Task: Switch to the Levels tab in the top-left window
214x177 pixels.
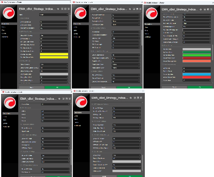Action: coord(4,33)
